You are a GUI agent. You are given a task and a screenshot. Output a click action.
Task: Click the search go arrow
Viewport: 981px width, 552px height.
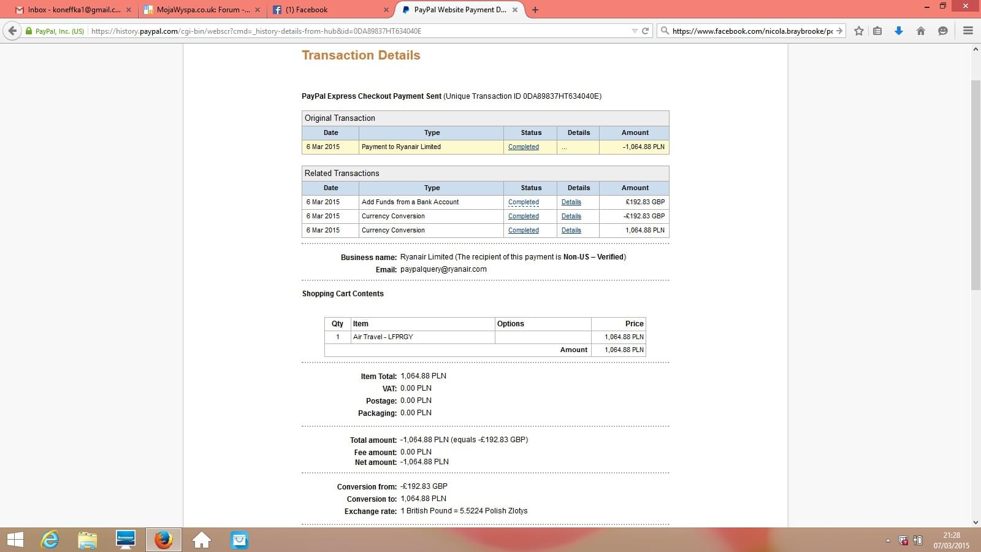[x=839, y=31]
